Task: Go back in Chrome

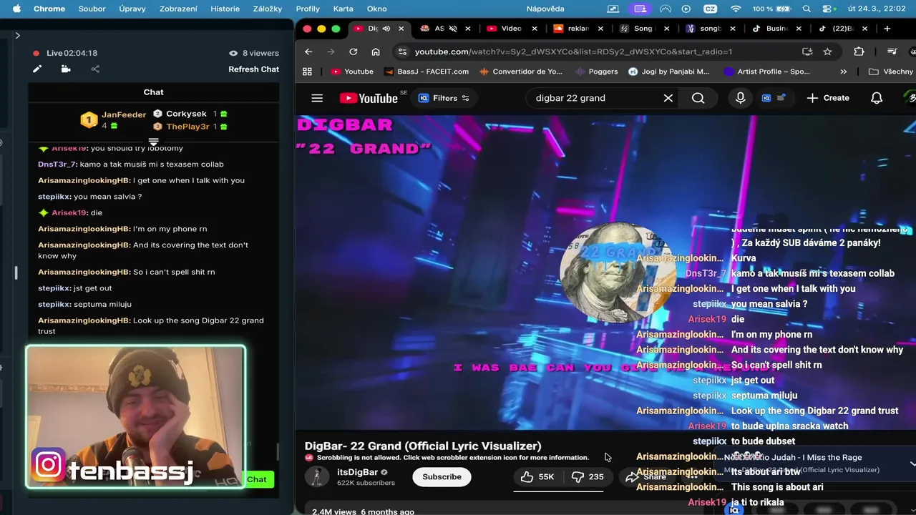Action: (x=308, y=51)
